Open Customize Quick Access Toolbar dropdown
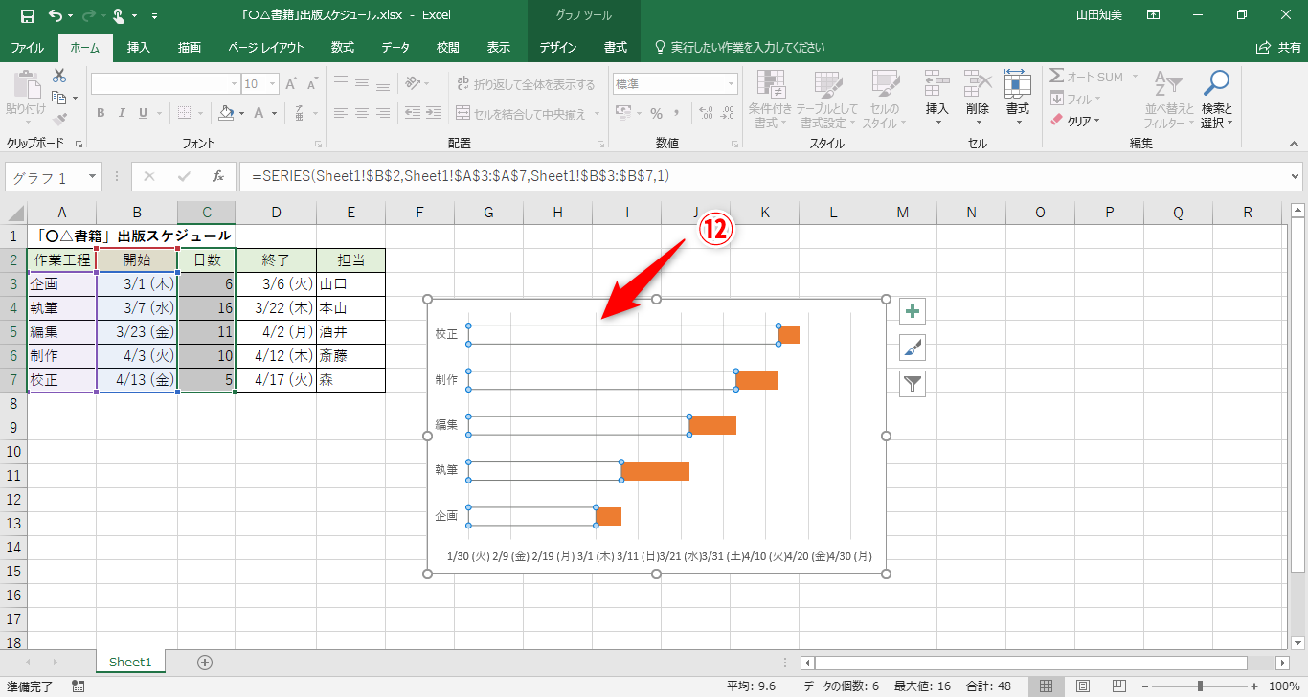1308x697 pixels. (155, 16)
